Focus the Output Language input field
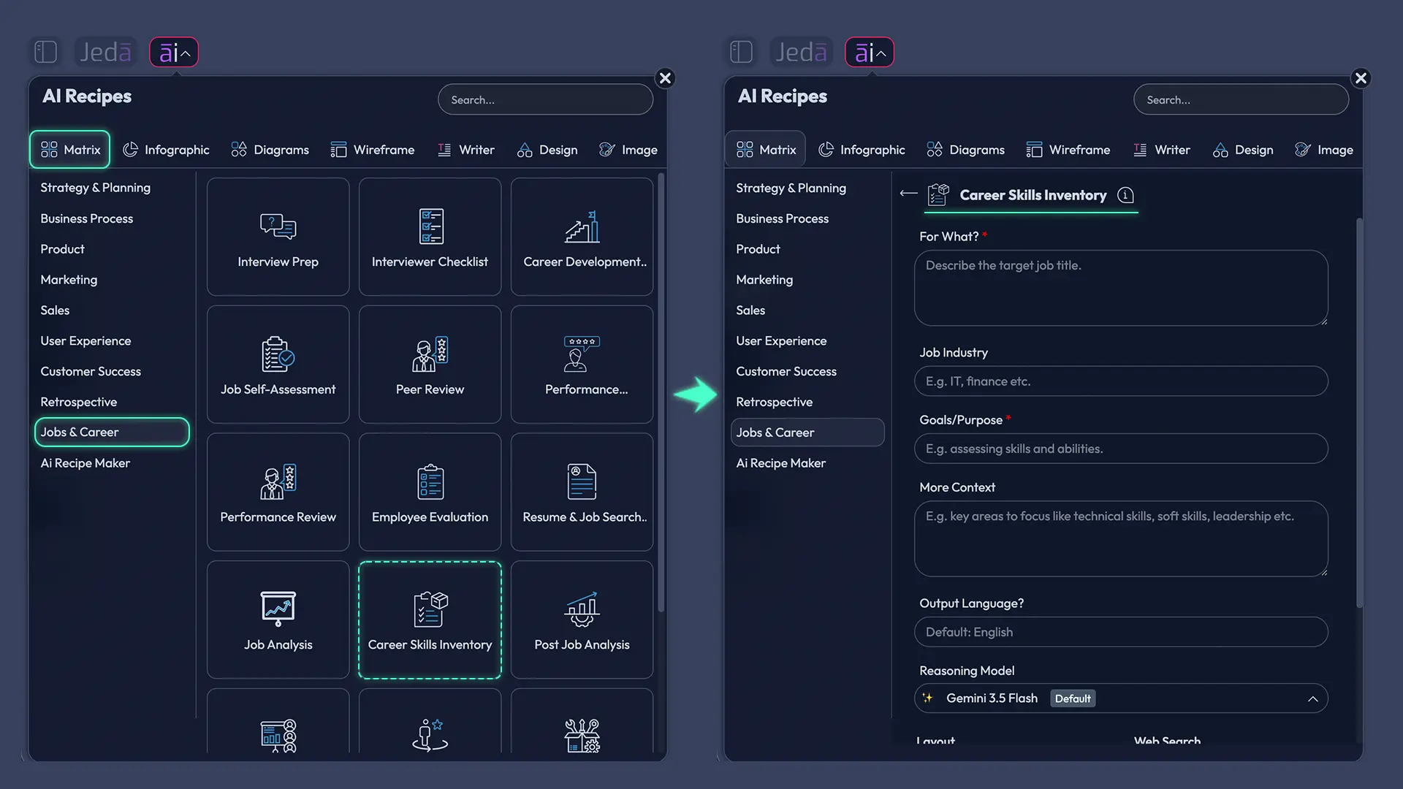Viewport: 1403px width, 789px height. tap(1120, 632)
